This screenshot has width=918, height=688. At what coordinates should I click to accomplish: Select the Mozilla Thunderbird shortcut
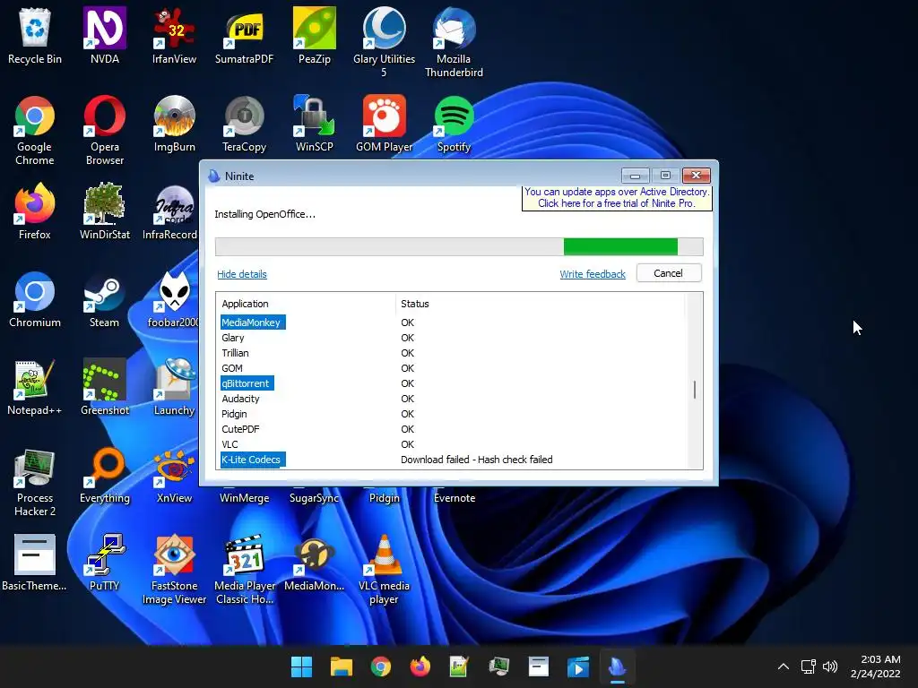coord(454,42)
